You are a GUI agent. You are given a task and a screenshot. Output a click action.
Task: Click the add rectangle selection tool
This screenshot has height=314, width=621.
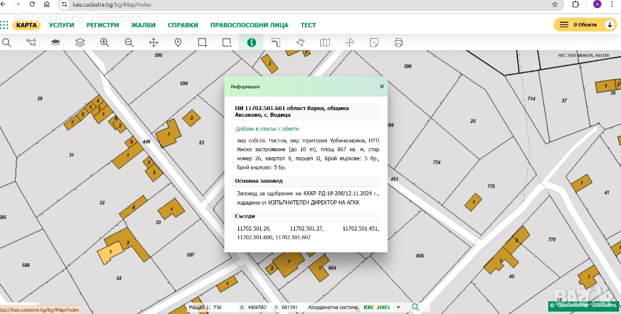[x=203, y=42]
